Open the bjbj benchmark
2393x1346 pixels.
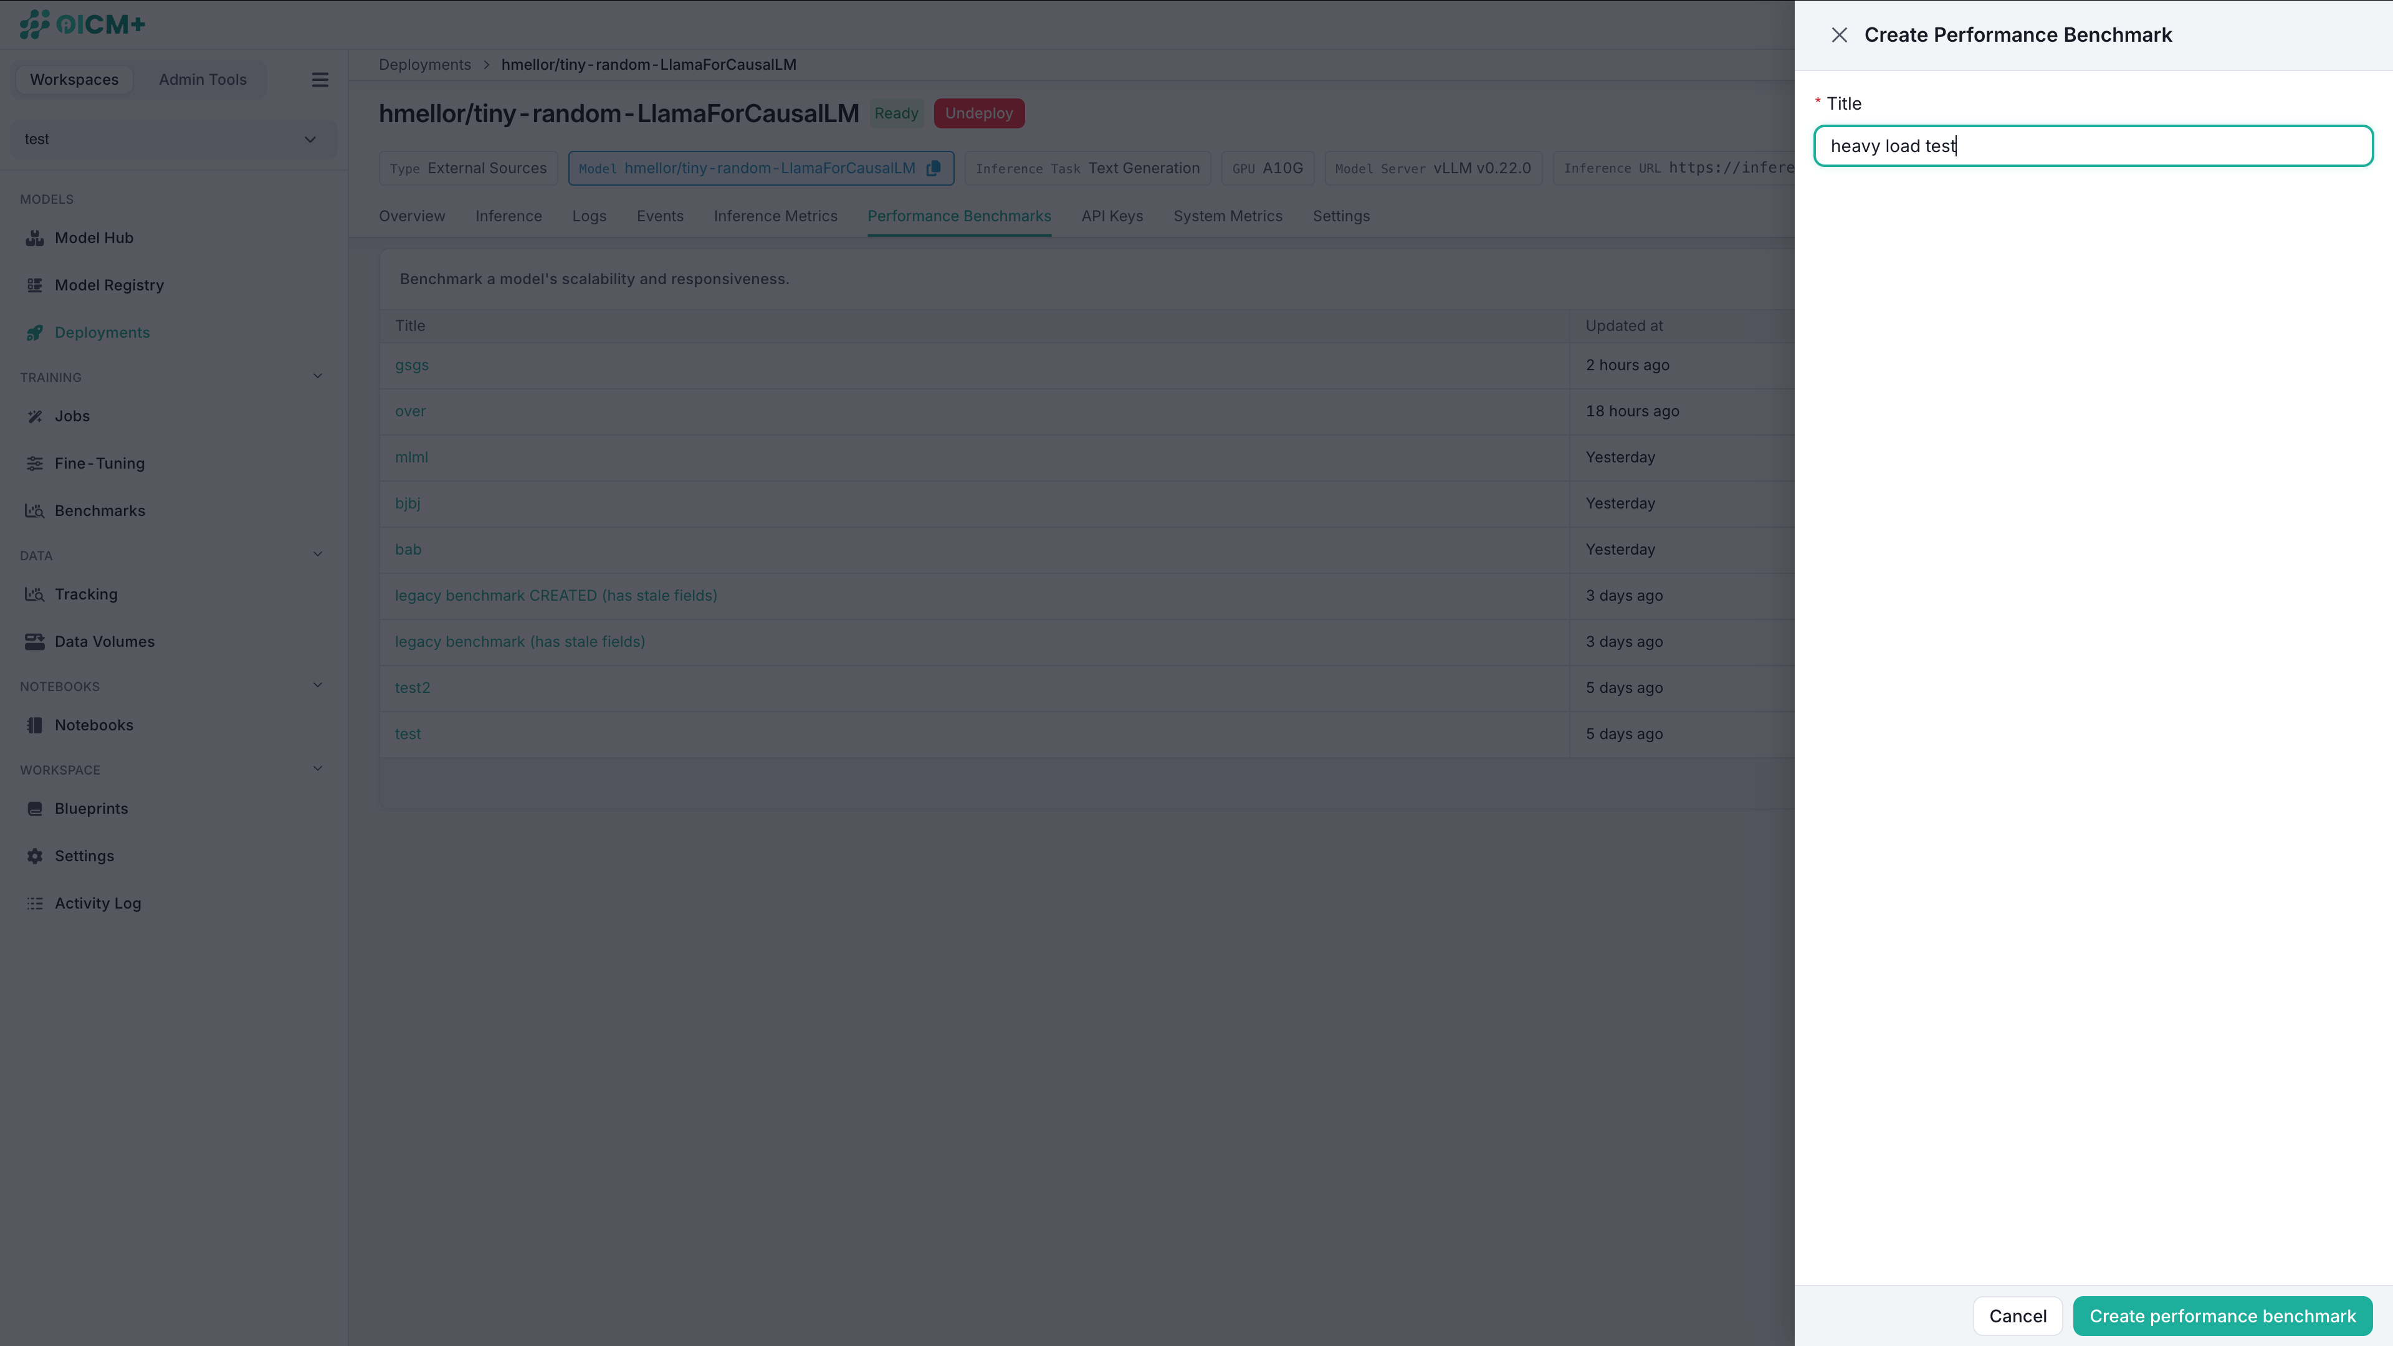point(408,504)
